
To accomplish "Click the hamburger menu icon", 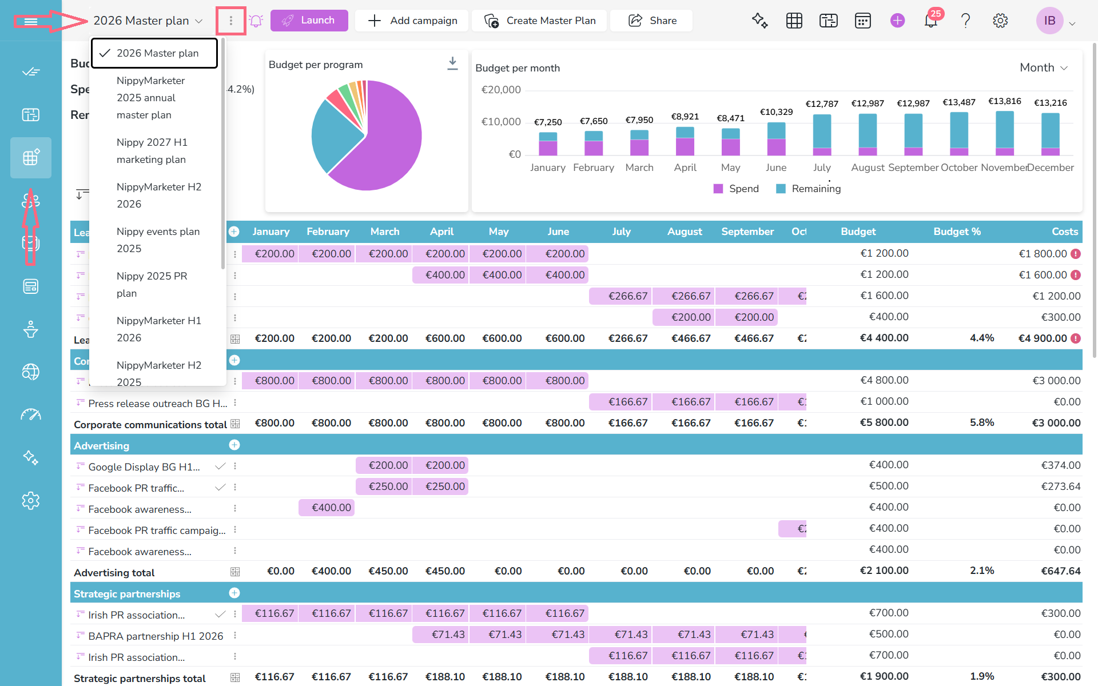I will point(31,21).
